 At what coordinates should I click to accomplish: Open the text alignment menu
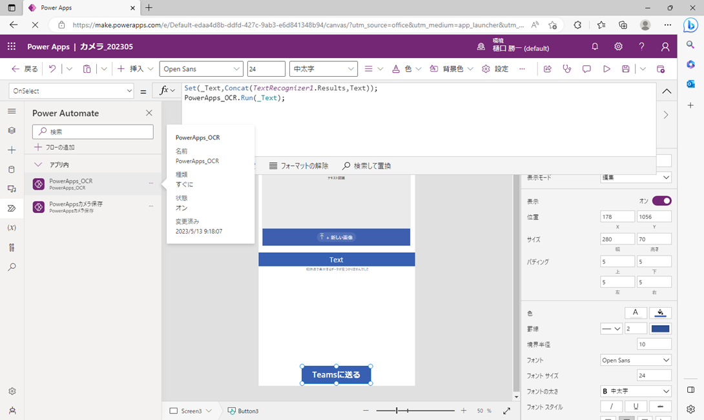pyautogui.click(x=373, y=68)
